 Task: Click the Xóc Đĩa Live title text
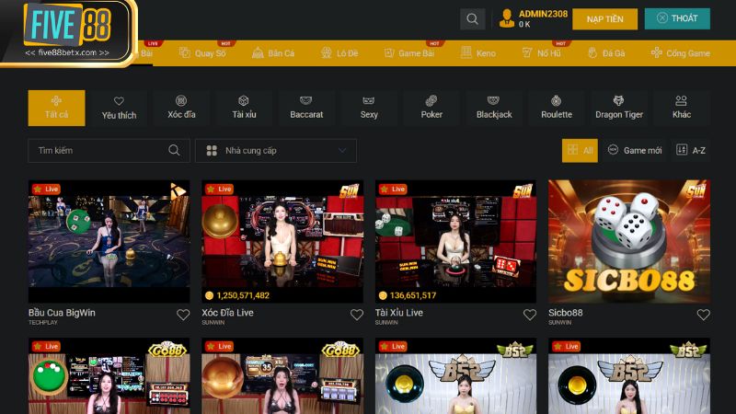point(227,313)
